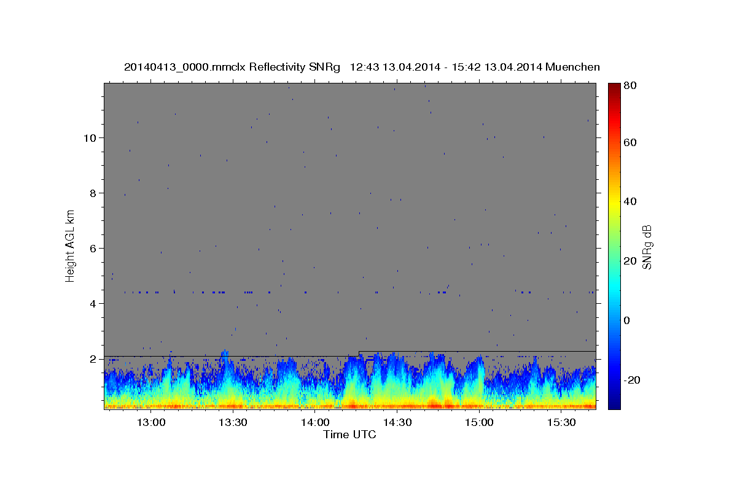Click the 'Time UTC' axis label
The image size is (737, 491).
[x=349, y=435]
